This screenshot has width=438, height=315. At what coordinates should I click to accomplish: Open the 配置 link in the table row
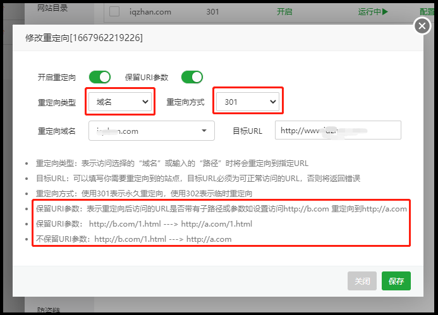tap(427, 11)
